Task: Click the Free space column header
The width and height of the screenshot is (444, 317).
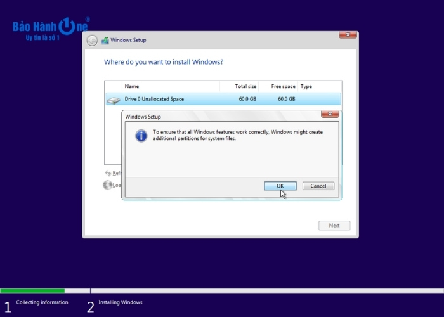Action: pyautogui.click(x=278, y=87)
